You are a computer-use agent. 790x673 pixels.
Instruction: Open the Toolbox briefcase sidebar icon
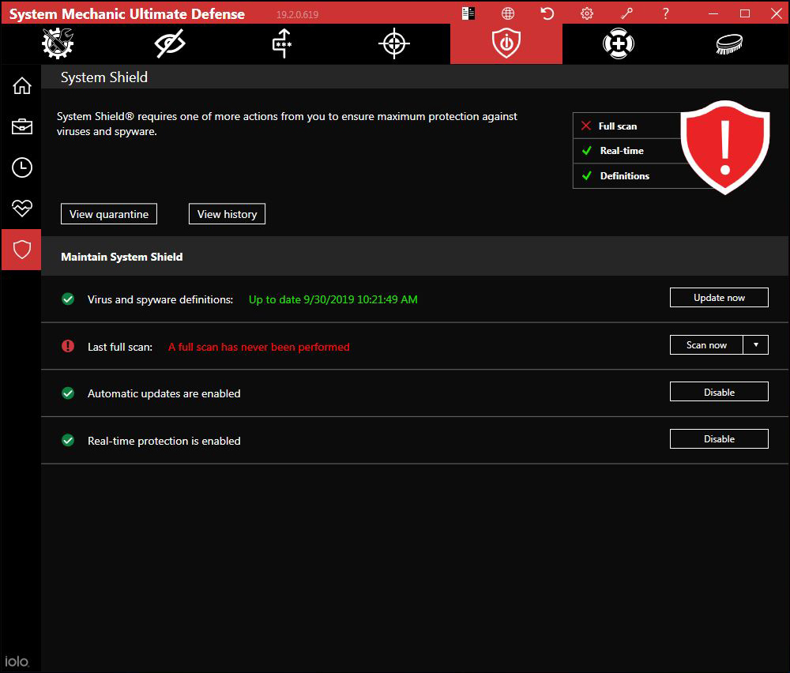click(21, 126)
